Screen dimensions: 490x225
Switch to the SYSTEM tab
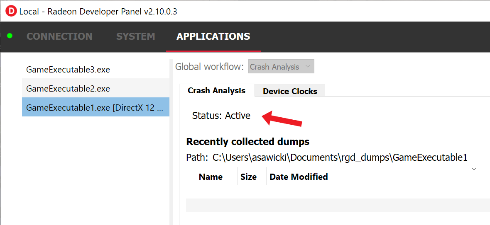(136, 36)
